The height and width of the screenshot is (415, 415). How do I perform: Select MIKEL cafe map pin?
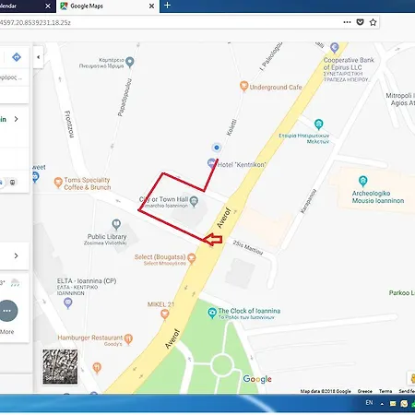165,314
